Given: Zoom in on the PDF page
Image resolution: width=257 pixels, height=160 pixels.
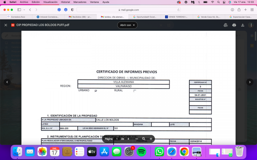Looking at the screenshot, I should pos(151,139).
